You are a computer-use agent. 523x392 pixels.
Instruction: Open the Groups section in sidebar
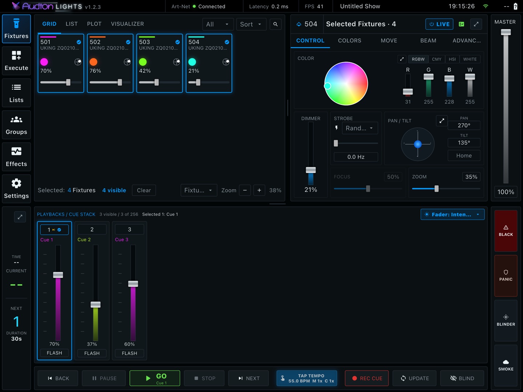(x=16, y=124)
